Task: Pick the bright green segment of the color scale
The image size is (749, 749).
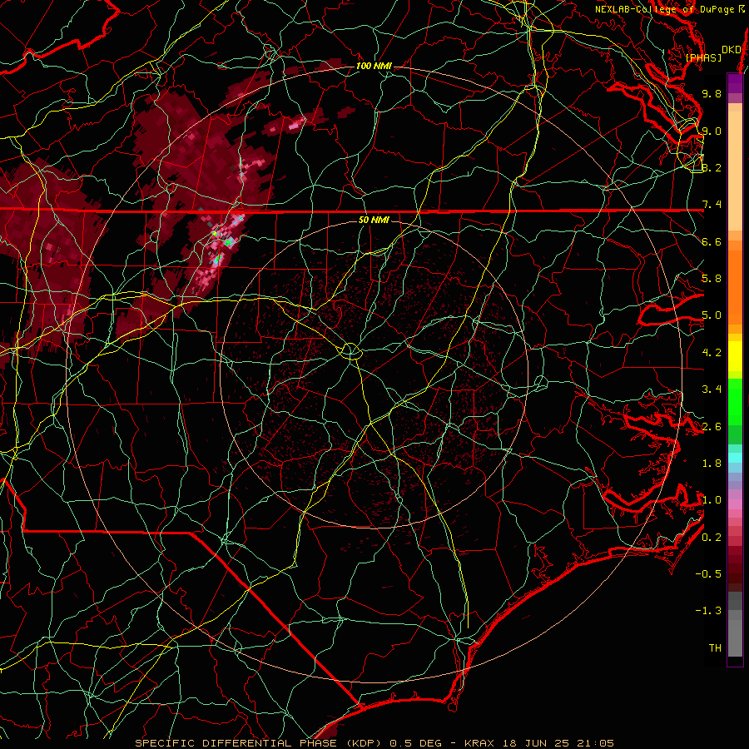Action: tap(735, 402)
